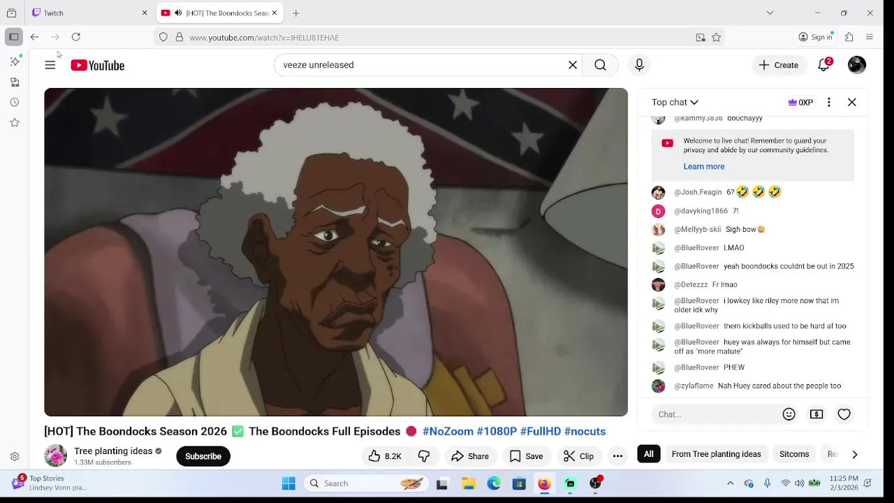Screen dimensions: 894x503
Task: Click Learn more link in chat
Action: point(704,166)
